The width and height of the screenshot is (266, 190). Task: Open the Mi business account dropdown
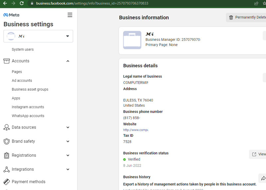[38, 36]
